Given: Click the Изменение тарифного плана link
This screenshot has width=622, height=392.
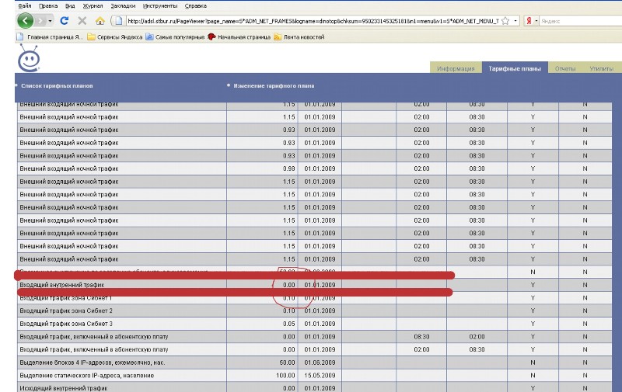Looking at the screenshot, I should [274, 85].
